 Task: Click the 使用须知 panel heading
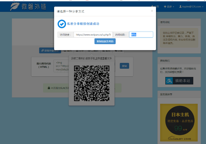point(165,22)
